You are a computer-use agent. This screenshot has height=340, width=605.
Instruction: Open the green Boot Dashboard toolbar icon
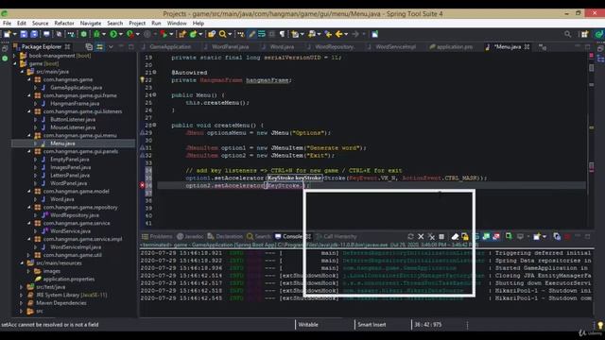coord(84,34)
